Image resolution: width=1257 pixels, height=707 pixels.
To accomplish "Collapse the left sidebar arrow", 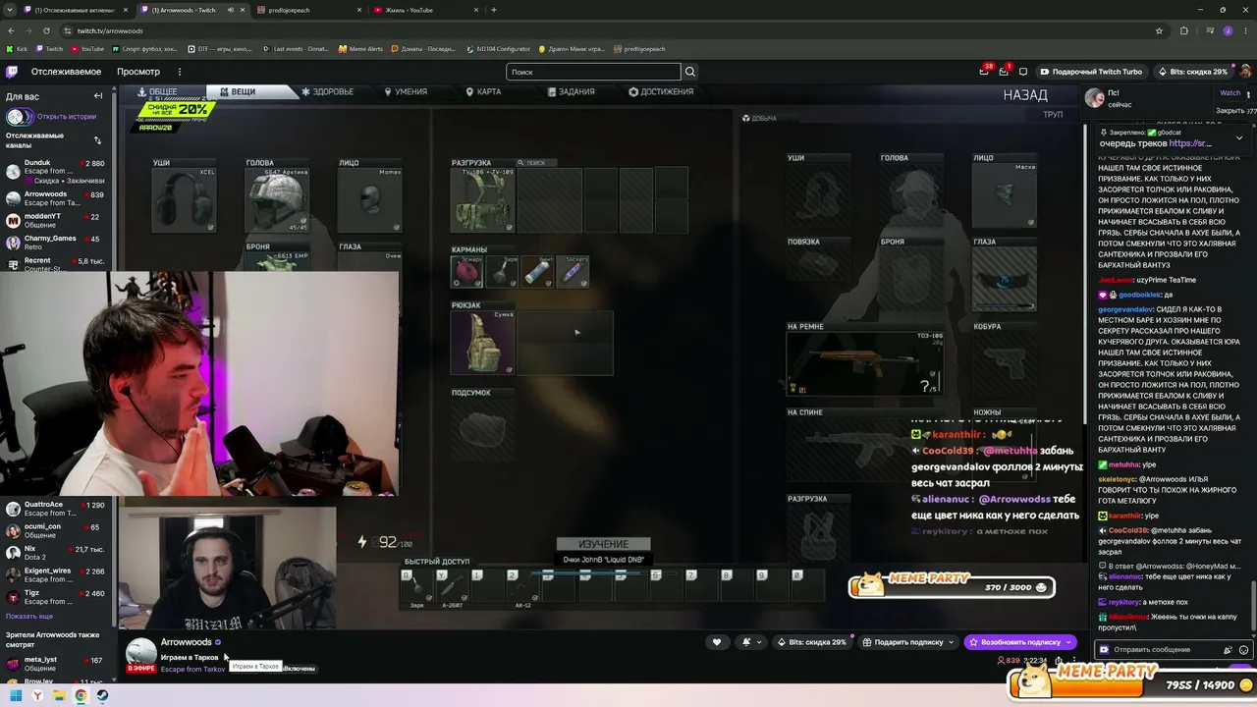I will (98, 96).
